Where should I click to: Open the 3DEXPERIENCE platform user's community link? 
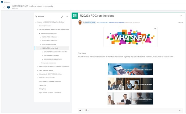tap(111, 22)
